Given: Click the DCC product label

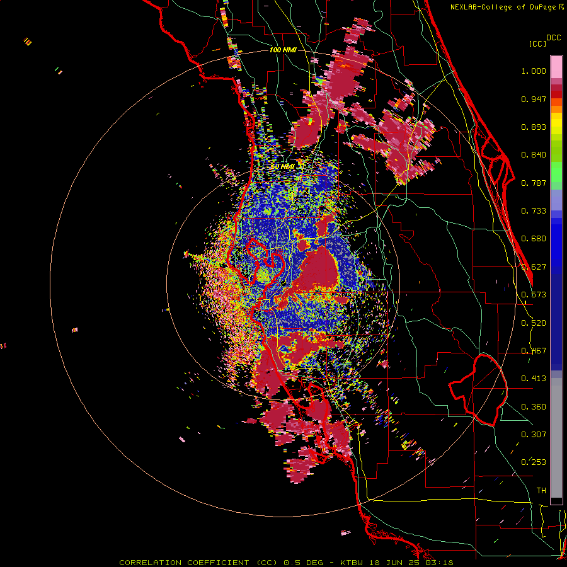Looking at the screenshot, I should pyautogui.click(x=554, y=38).
